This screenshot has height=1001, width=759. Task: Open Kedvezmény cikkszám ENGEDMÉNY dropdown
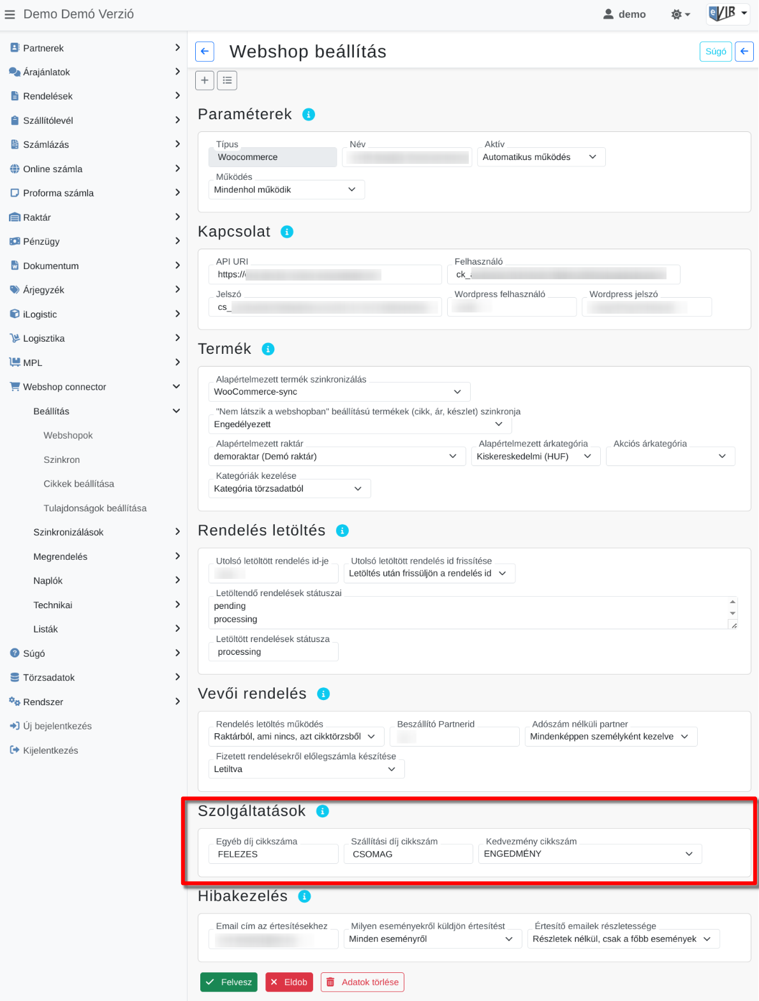click(590, 854)
